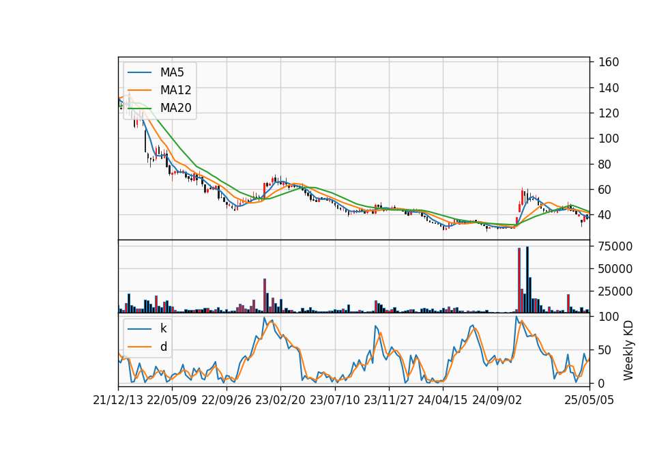Click the MA12 legend label

[175, 90]
